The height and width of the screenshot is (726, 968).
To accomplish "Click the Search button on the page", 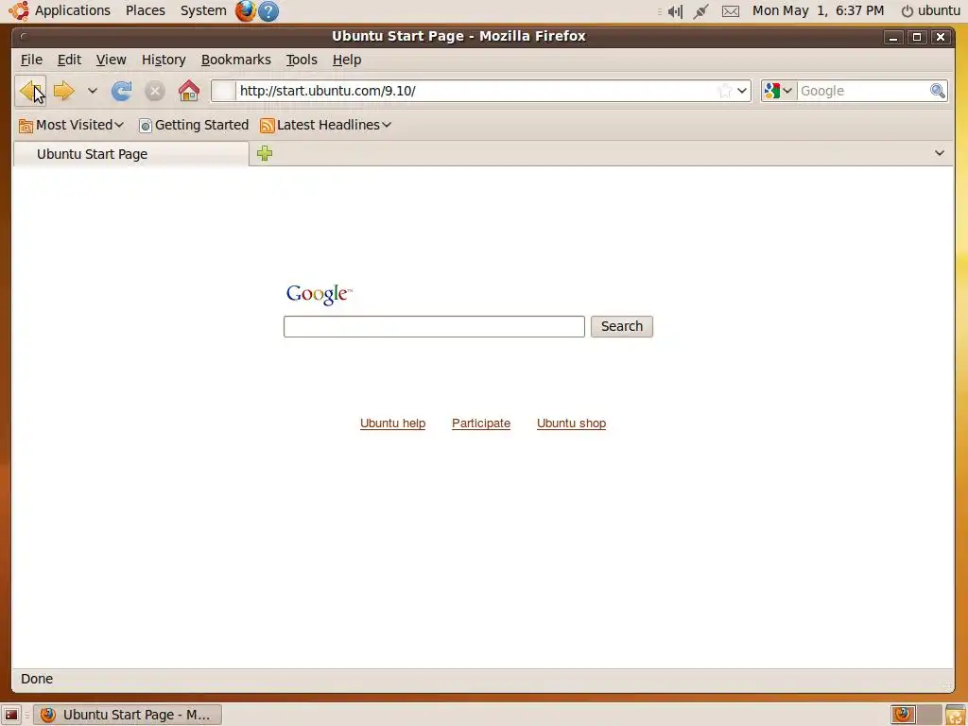I will 622,326.
